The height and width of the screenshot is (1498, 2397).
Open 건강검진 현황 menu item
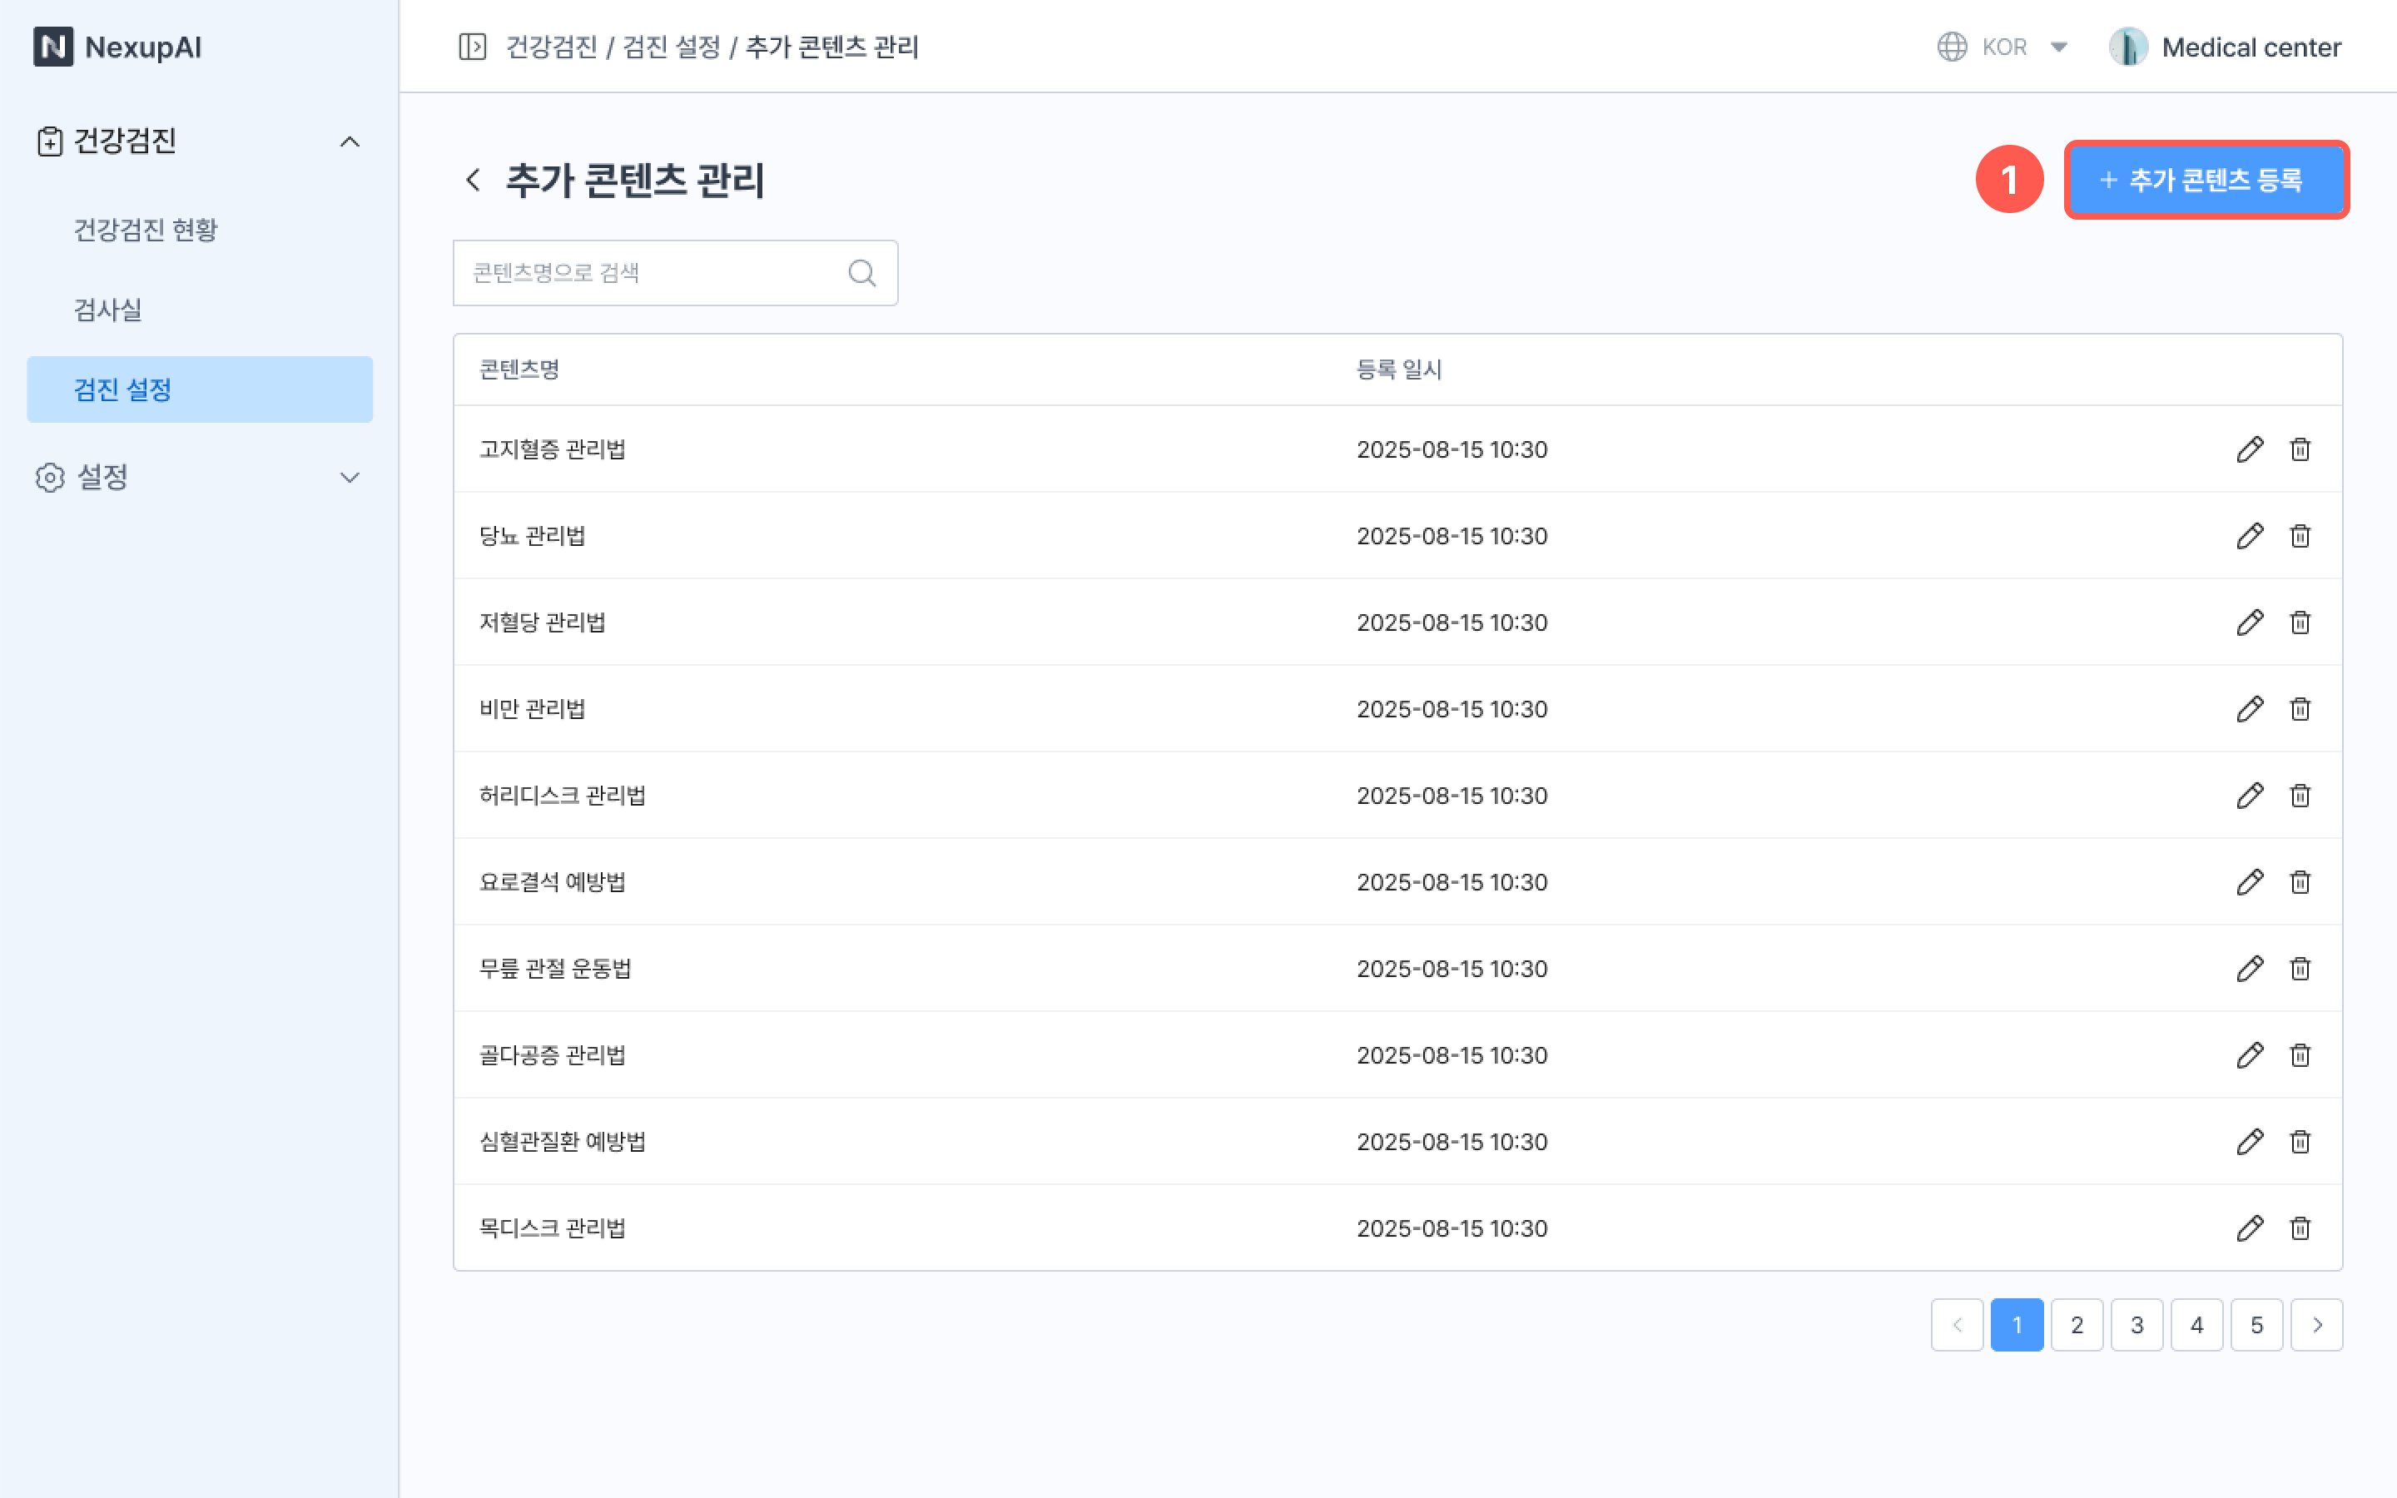(146, 230)
